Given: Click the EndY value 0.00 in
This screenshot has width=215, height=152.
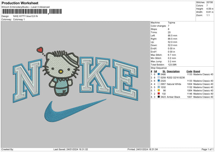Looking at the screenshot, I should click(x=171, y=52).
